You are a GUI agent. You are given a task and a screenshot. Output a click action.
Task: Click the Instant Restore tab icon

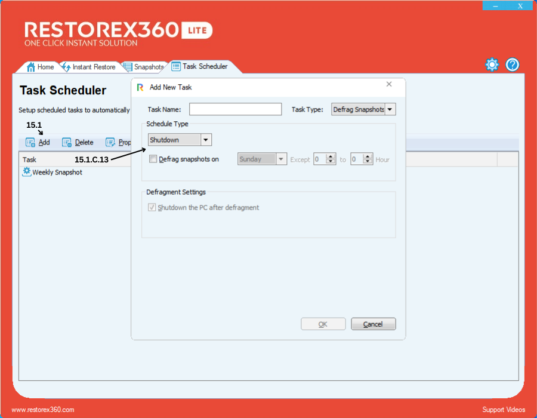tap(66, 67)
